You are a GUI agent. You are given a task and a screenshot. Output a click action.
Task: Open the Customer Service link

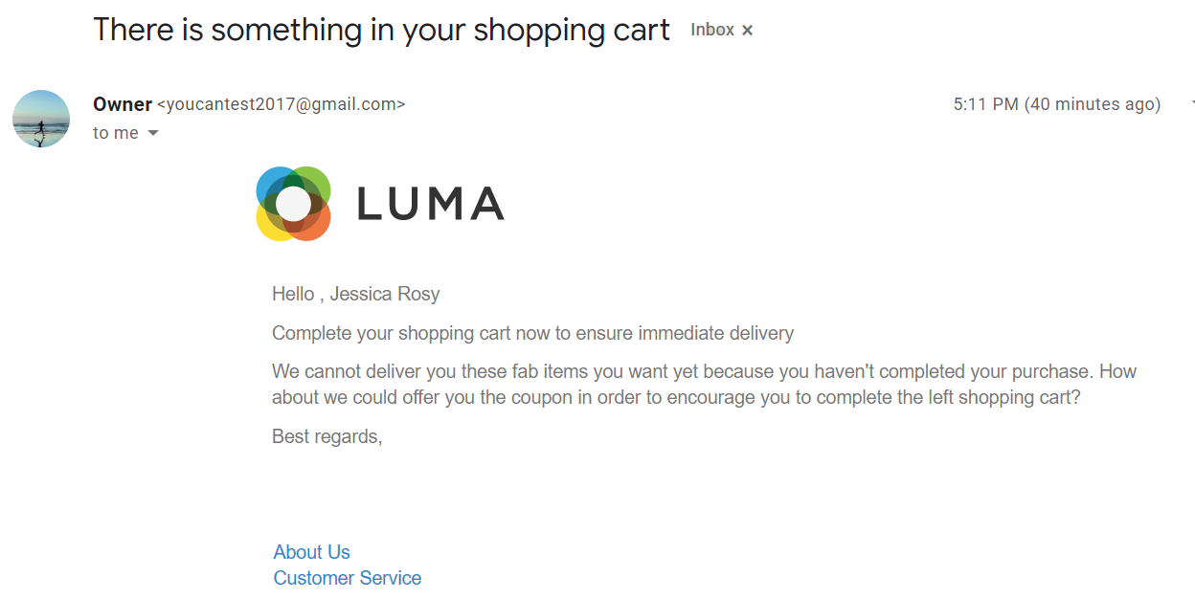click(347, 578)
